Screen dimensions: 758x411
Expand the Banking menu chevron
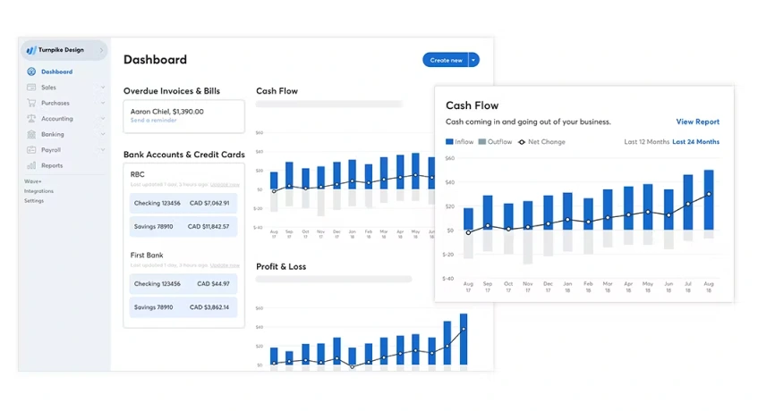pos(103,134)
